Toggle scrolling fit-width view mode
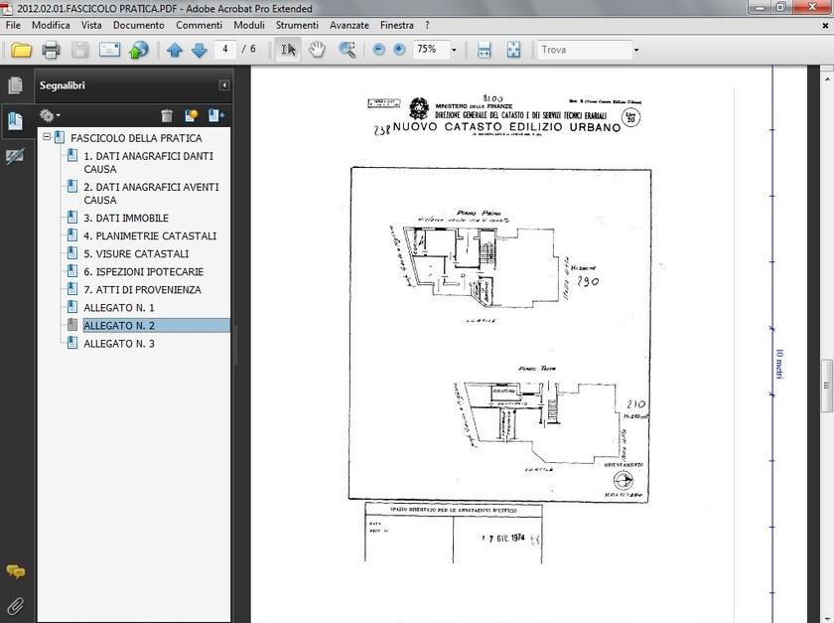This screenshot has width=834, height=623. pos(485,50)
